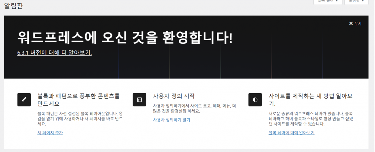Click the paragraph starting 사용자 정의하기에서 사이트 로고

(194, 108)
